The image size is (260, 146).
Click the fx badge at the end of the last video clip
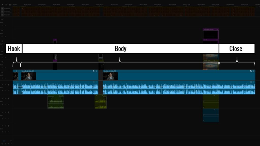(253, 71)
